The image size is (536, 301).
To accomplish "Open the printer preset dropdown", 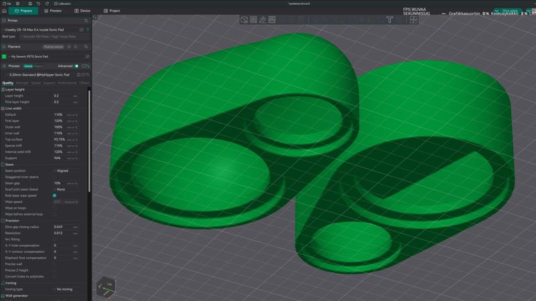I will click(40, 29).
